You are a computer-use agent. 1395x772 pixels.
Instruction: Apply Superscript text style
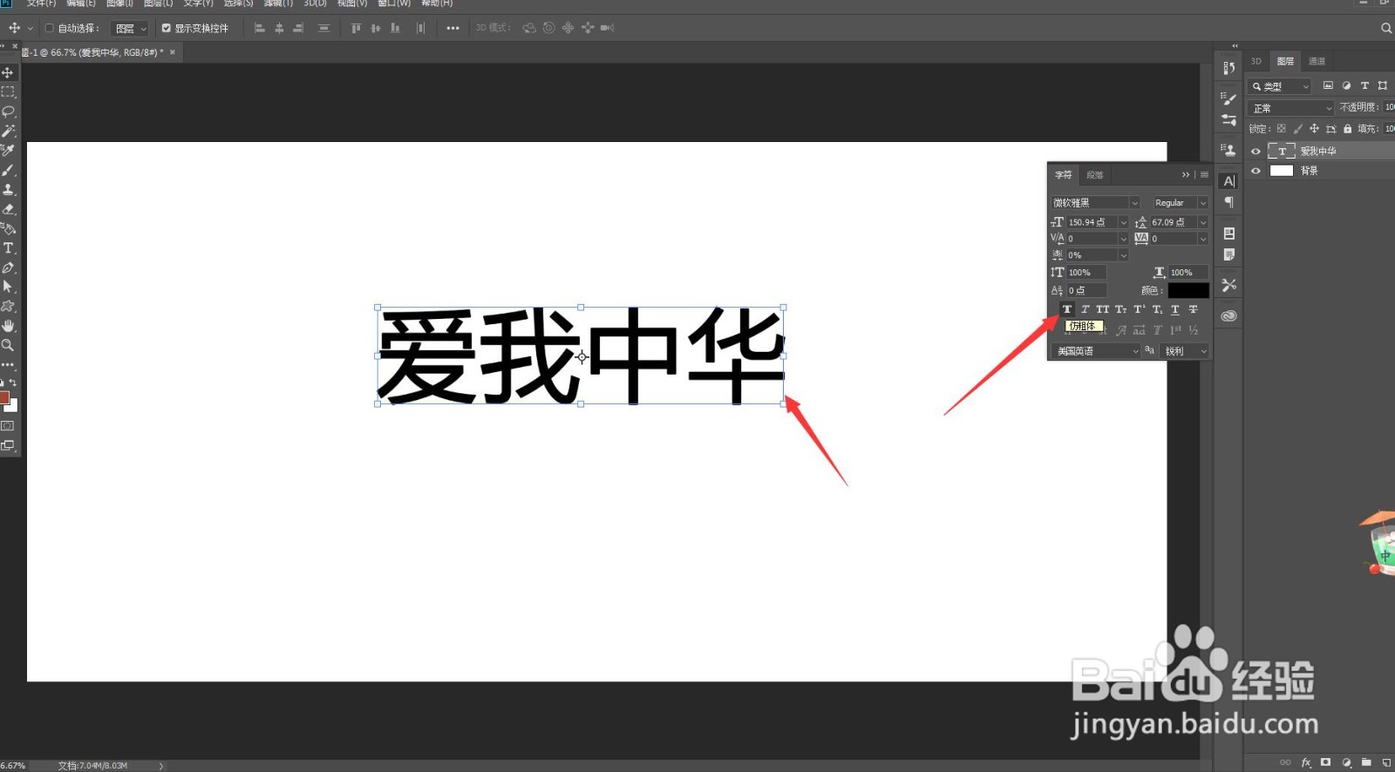click(1140, 309)
